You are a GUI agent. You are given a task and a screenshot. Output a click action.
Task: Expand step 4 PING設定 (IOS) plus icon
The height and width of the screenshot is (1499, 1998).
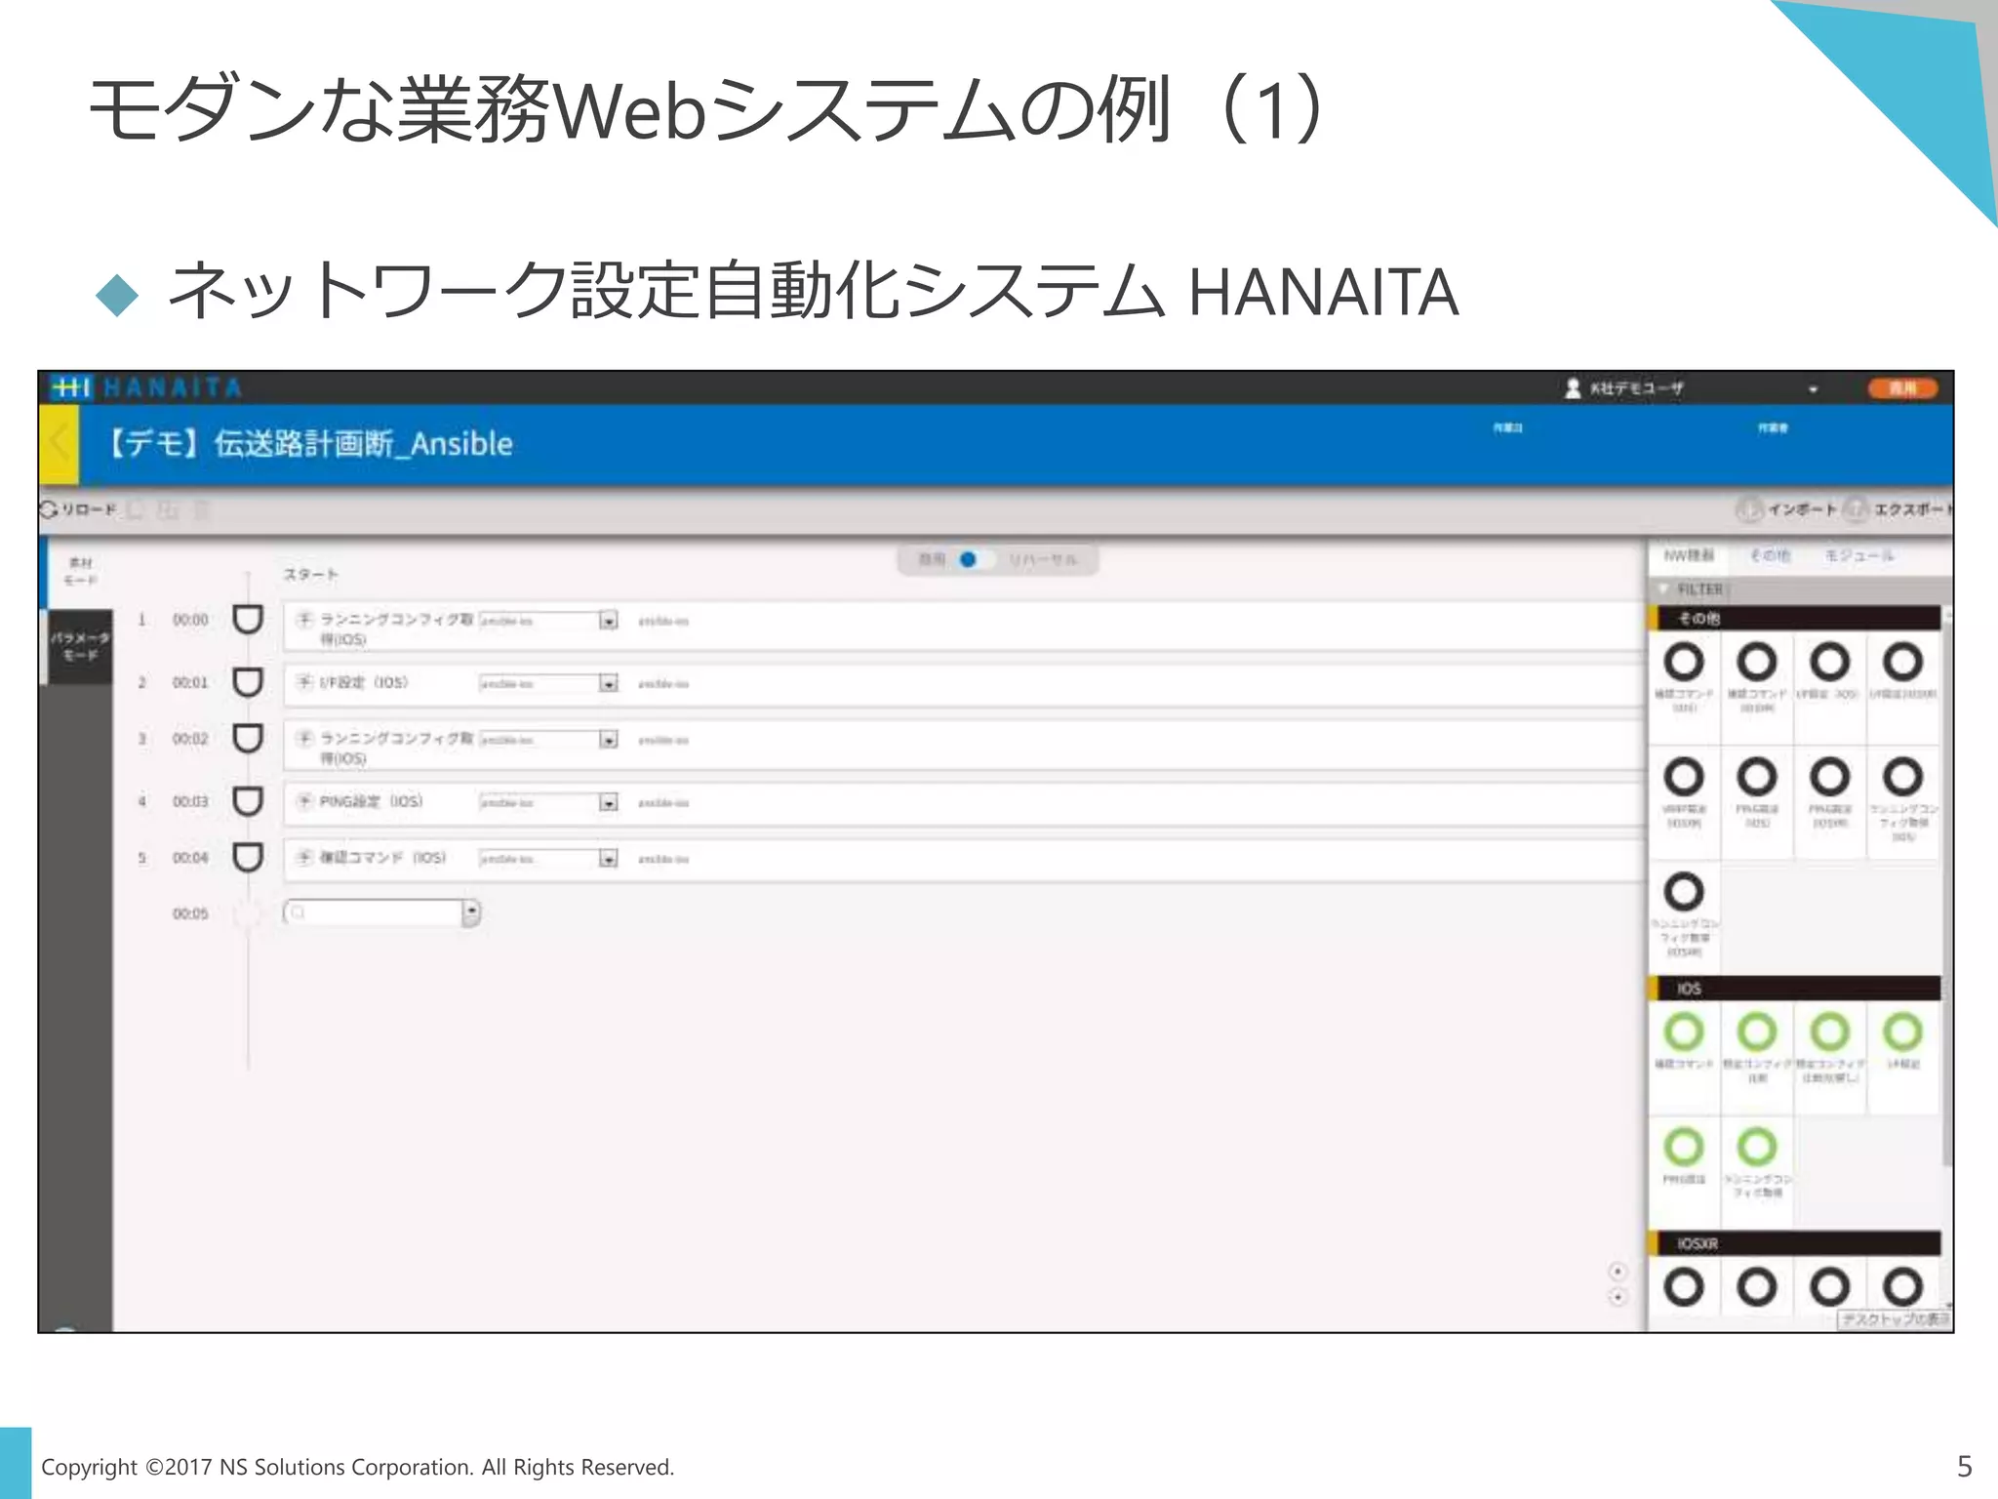click(304, 801)
